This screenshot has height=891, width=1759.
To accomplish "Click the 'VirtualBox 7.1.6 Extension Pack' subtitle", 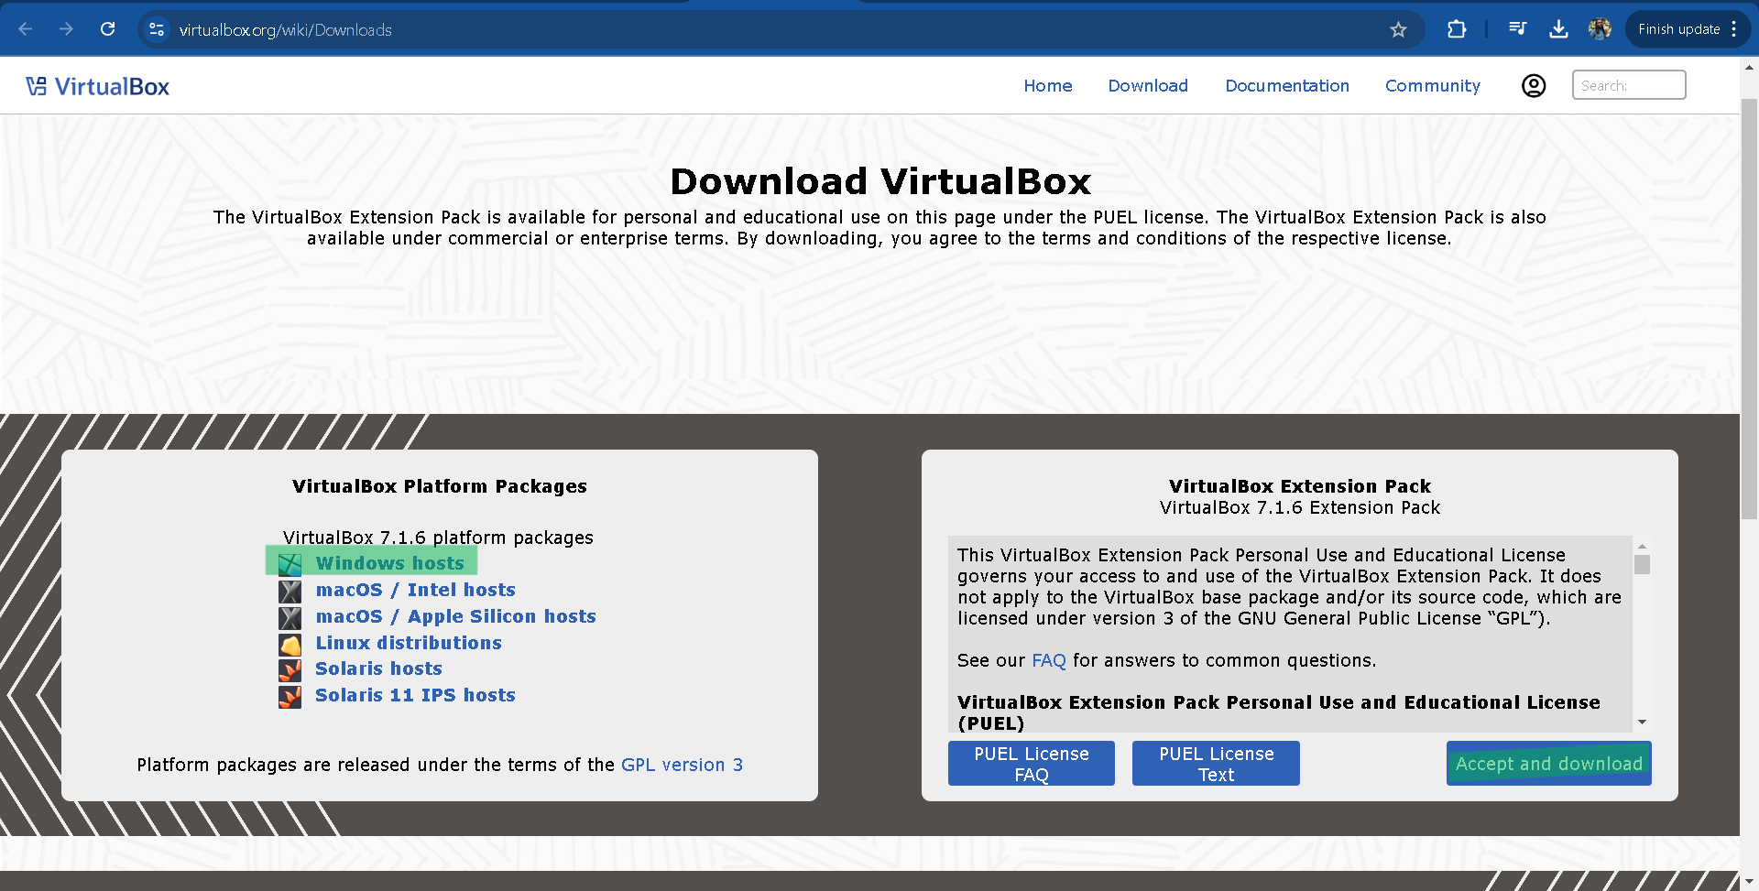I will pyautogui.click(x=1300, y=507).
